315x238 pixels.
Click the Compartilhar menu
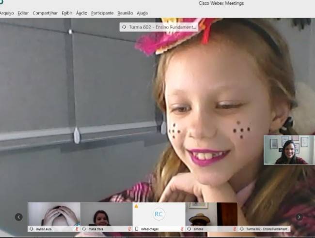(45, 13)
